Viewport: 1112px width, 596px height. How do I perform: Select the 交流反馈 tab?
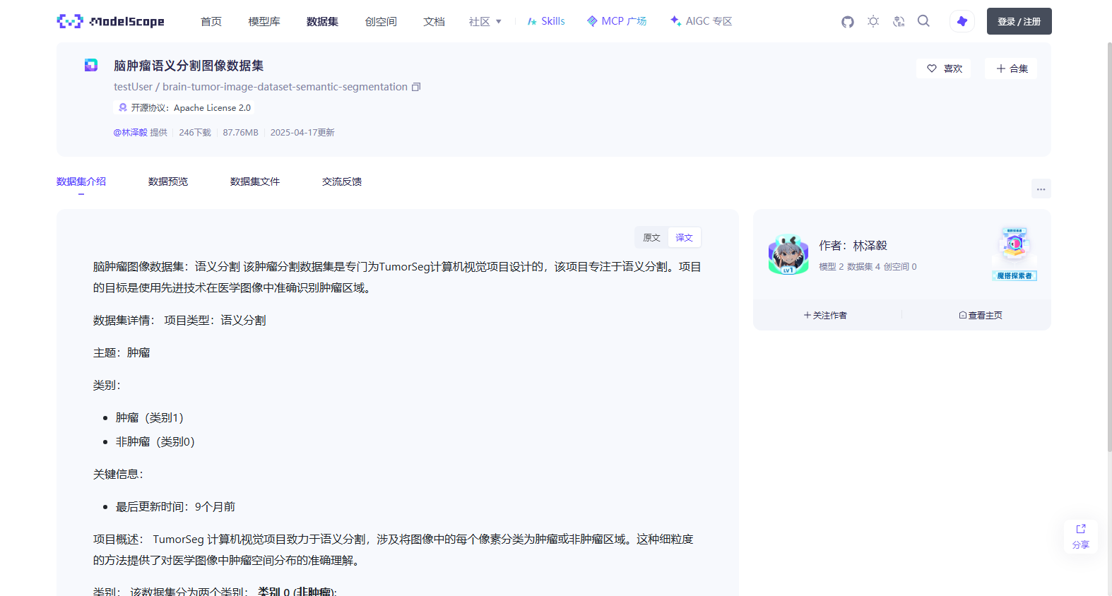pyautogui.click(x=342, y=181)
